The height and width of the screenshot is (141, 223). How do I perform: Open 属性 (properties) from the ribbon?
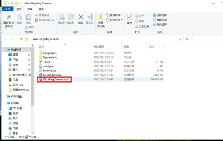click(130, 18)
